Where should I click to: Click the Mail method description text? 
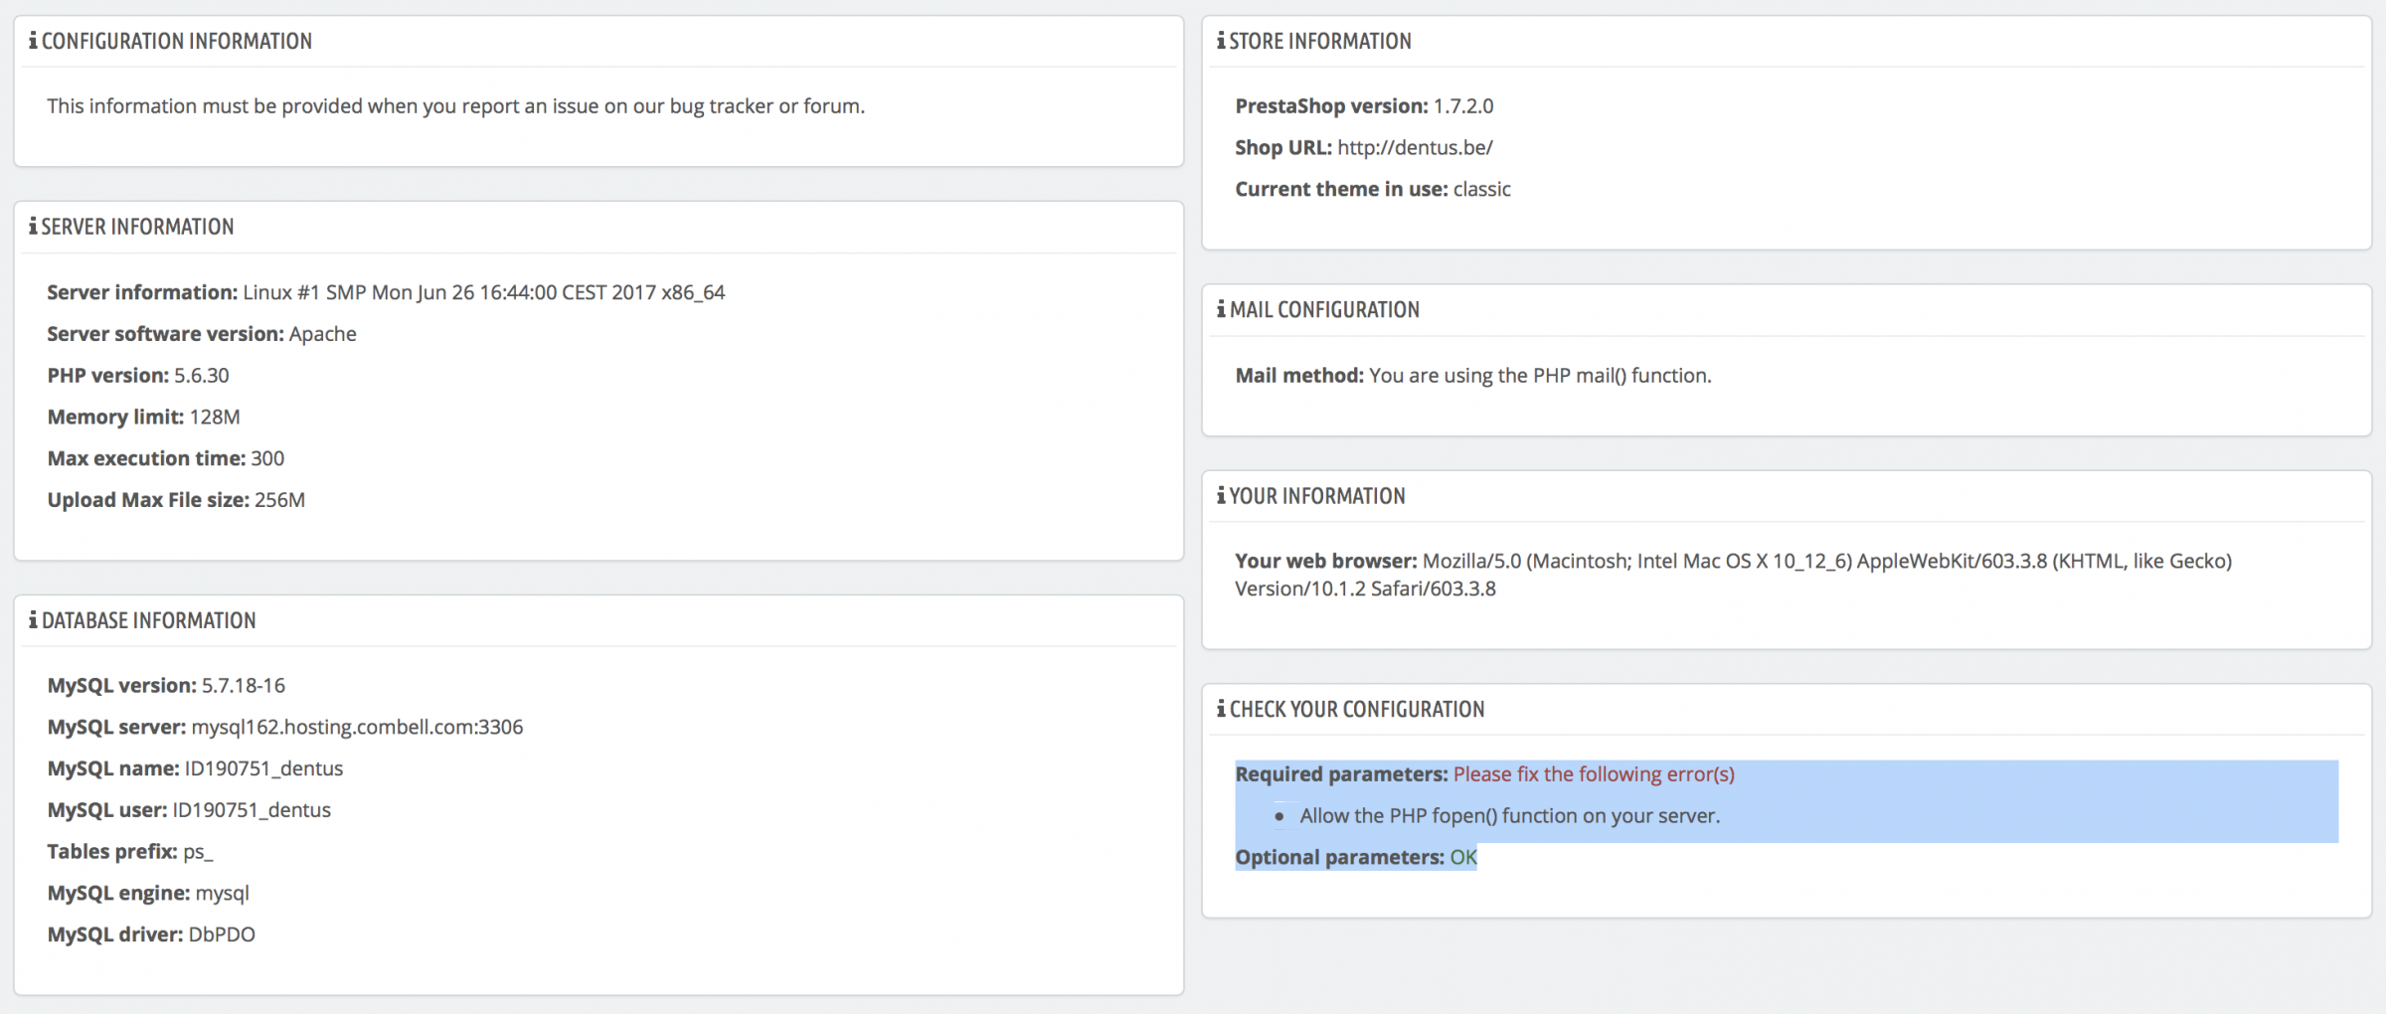tap(1539, 376)
